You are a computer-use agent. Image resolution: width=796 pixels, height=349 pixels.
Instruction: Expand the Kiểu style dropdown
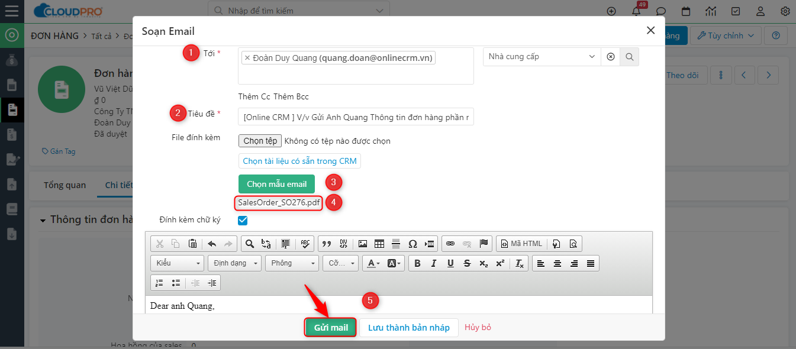click(178, 263)
